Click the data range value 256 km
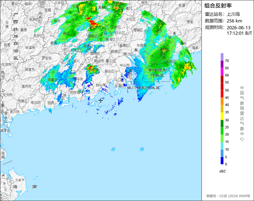 234,21
